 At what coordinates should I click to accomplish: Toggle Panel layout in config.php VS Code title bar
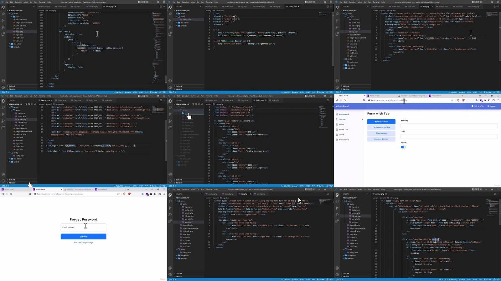308,2
